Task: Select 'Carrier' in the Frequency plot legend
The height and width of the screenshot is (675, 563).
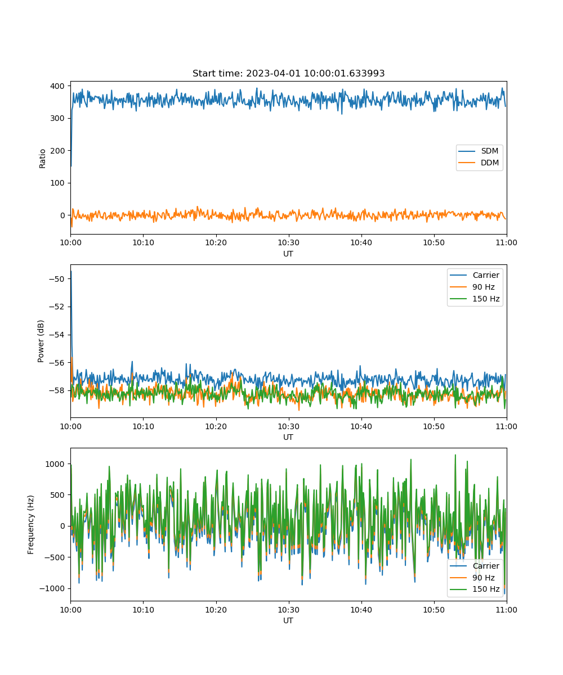Action: click(x=486, y=566)
